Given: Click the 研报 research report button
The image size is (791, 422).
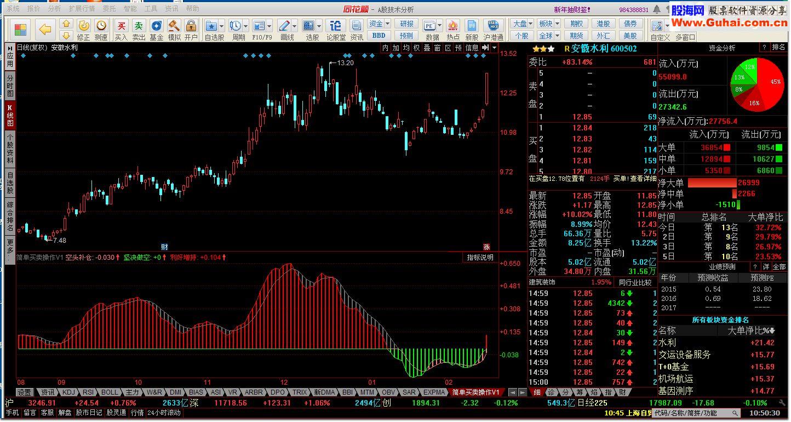Looking at the screenshot, I should (407, 24).
